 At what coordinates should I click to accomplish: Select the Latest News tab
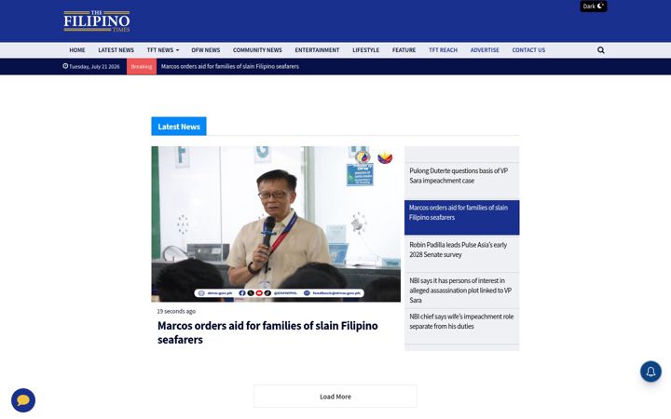pos(179,126)
